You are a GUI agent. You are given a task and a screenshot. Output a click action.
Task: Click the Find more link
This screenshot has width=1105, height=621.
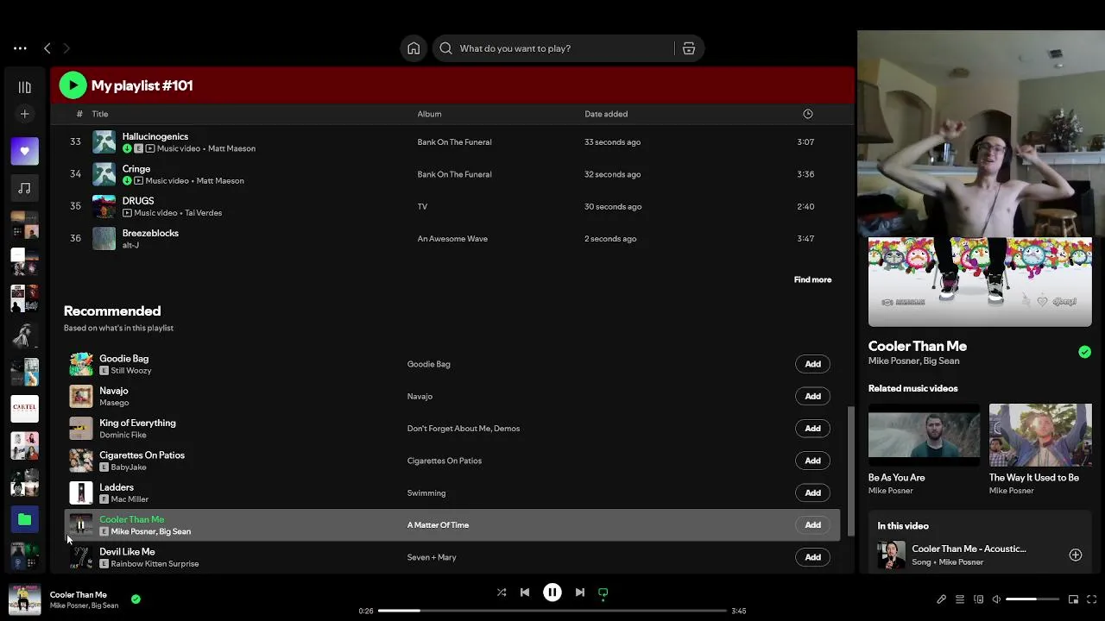point(812,279)
